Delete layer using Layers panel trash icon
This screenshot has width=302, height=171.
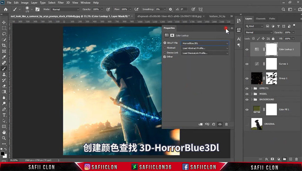coord(296,159)
